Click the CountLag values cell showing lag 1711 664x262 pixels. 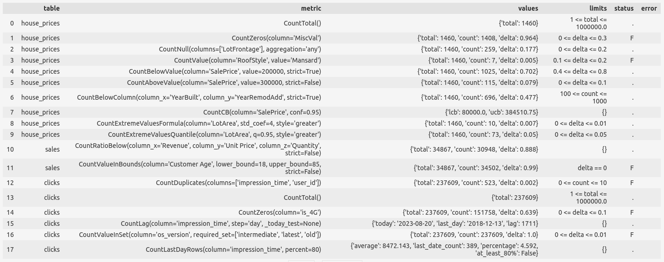455,224
